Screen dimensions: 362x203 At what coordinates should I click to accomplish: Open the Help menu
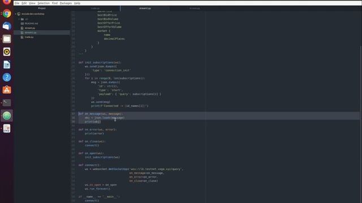coord(77,3)
